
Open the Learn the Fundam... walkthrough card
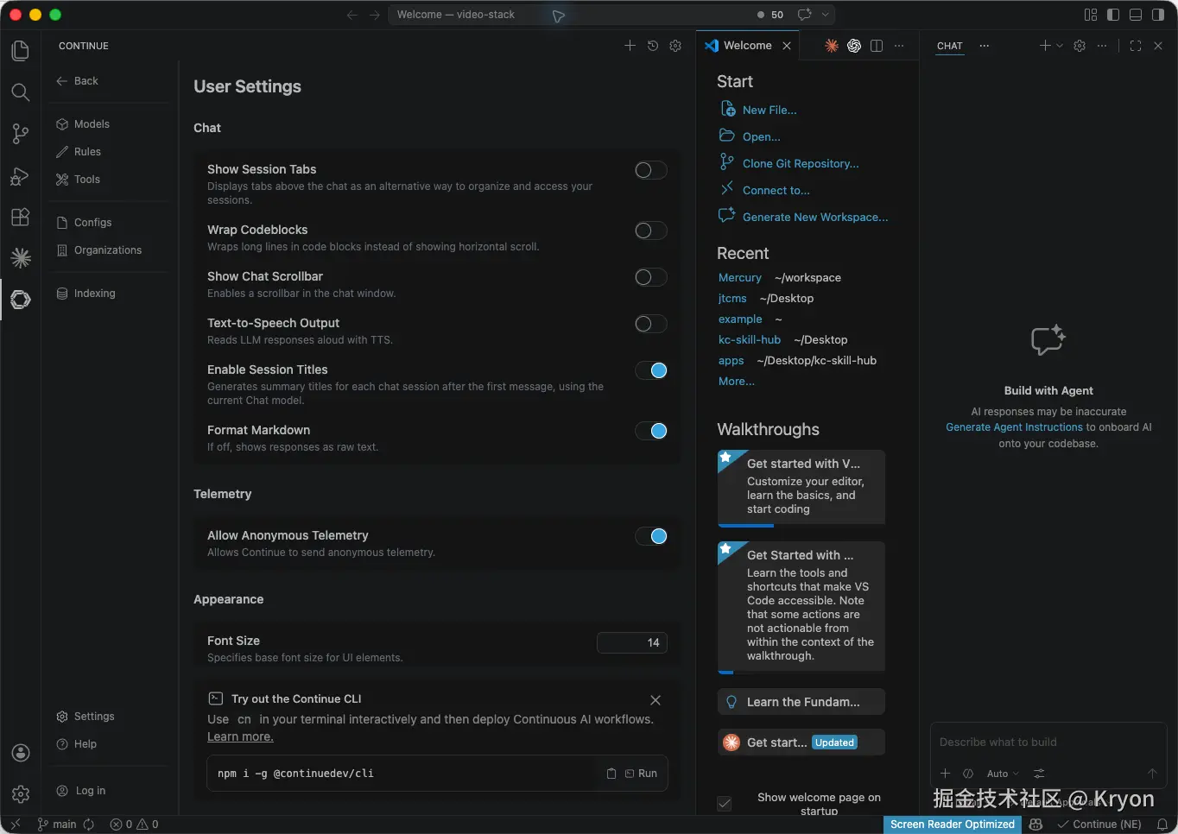[801, 702]
